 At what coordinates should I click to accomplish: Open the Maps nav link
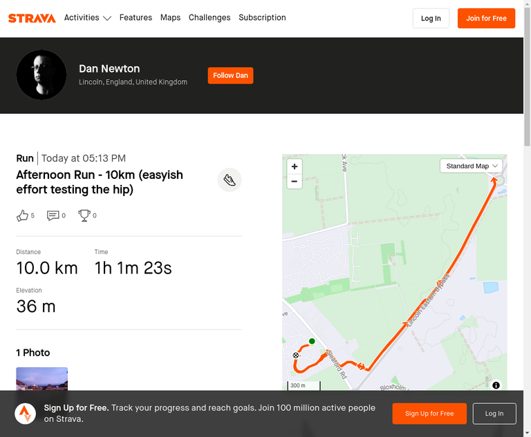click(170, 17)
